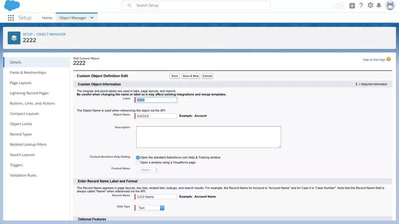
Task: Click the favorites star icon
Action: [x=337, y=6]
